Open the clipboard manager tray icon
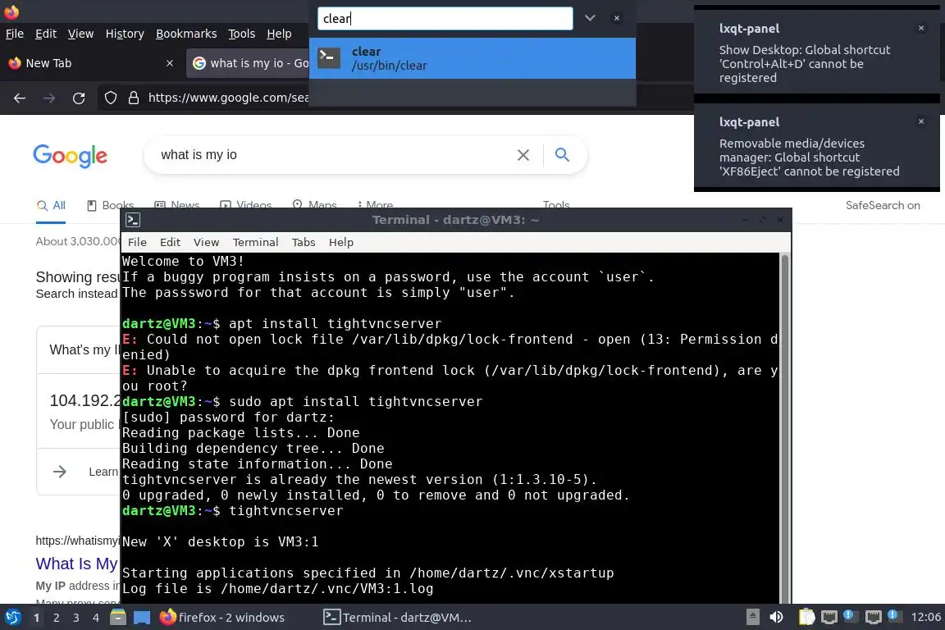Viewport: 945px width, 630px height. [806, 617]
